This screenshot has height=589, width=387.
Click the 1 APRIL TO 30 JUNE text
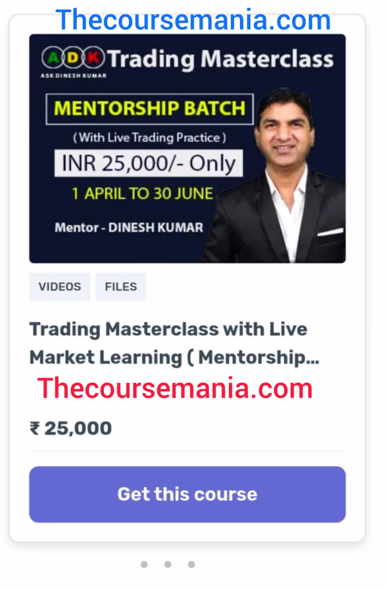[x=143, y=194]
